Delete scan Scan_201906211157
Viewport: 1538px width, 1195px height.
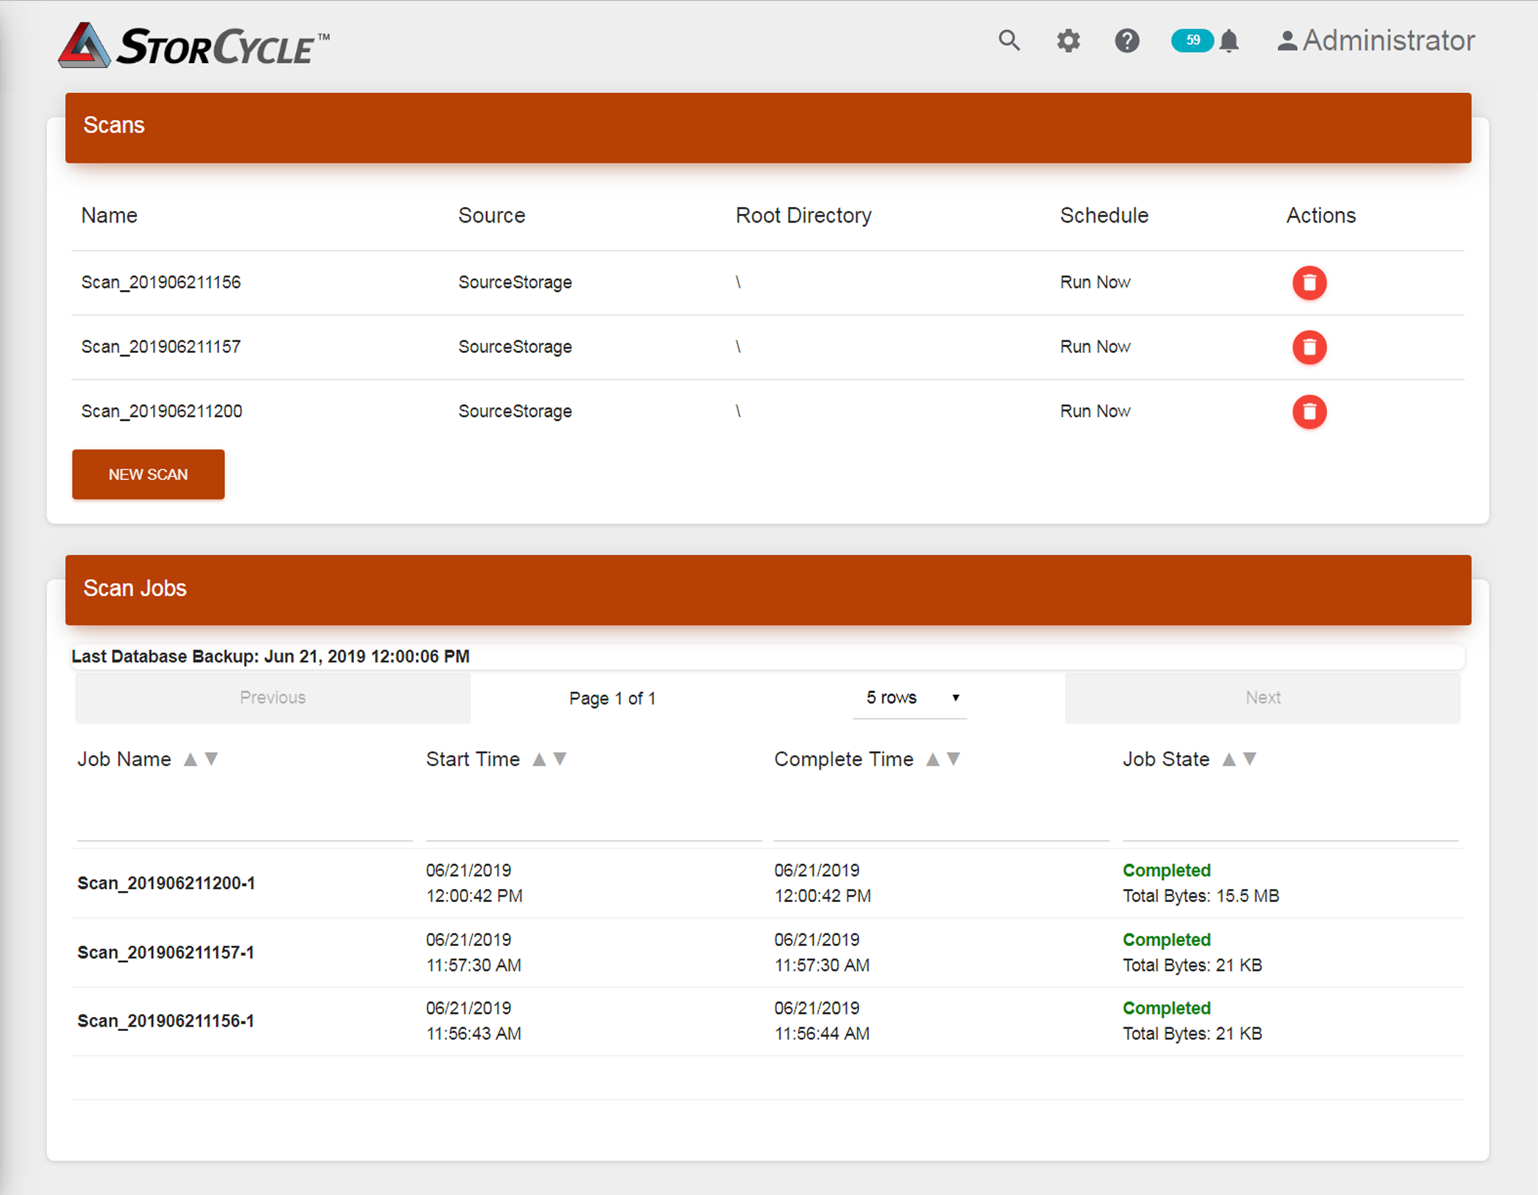click(x=1309, y=347)
